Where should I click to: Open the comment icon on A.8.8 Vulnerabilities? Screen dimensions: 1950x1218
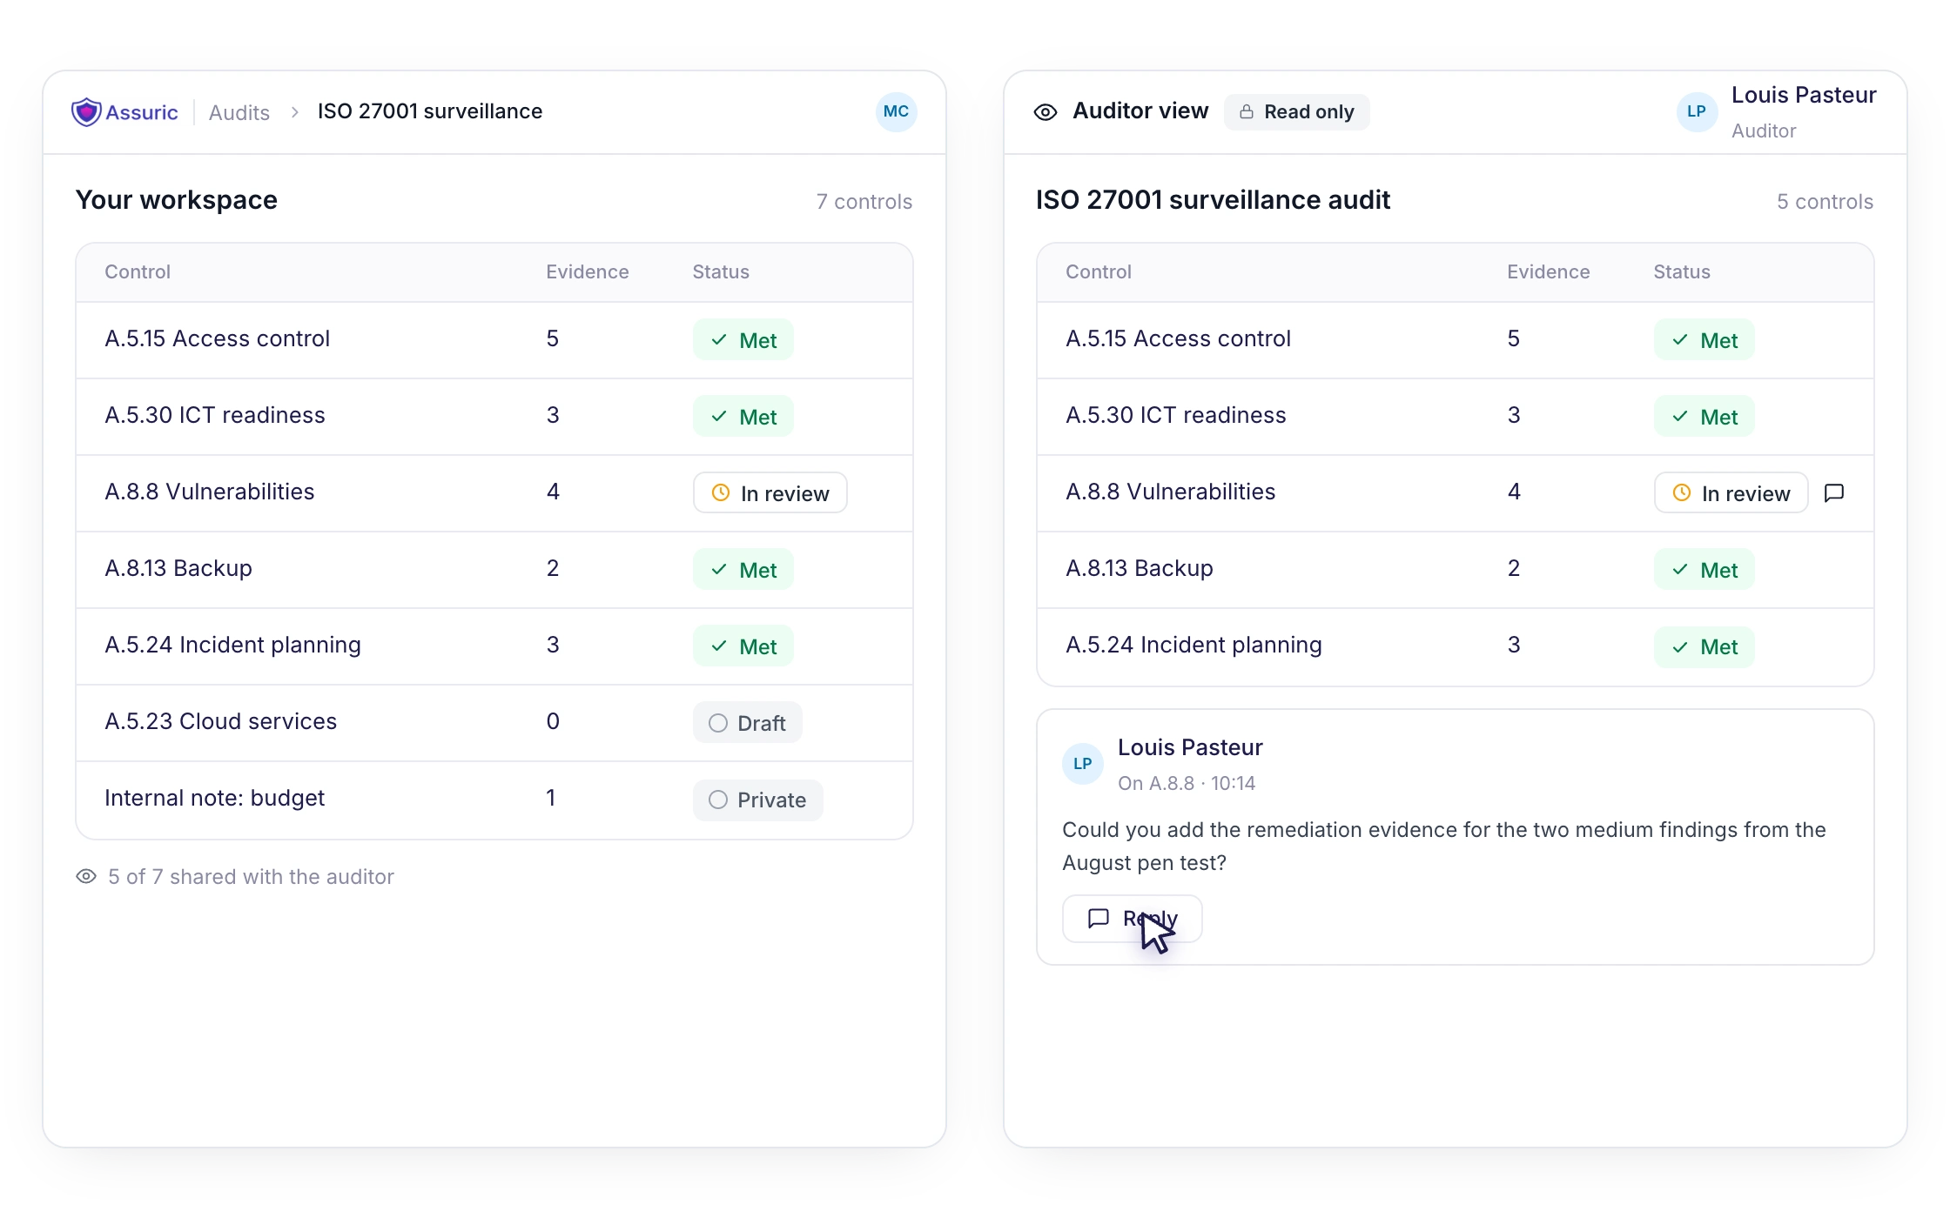1834,493
